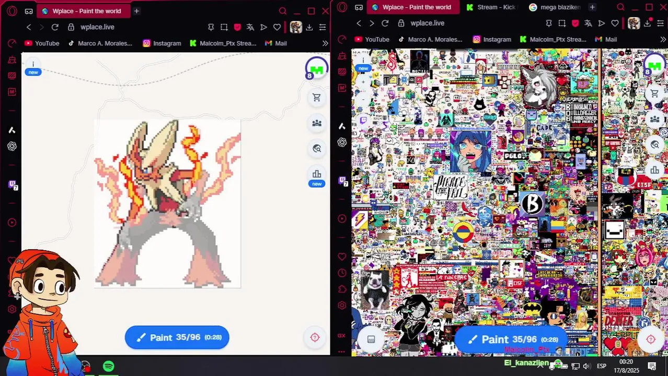Open the player icon in right window sidebar
This screenshot has width=668, height=376.
point(342,219)
